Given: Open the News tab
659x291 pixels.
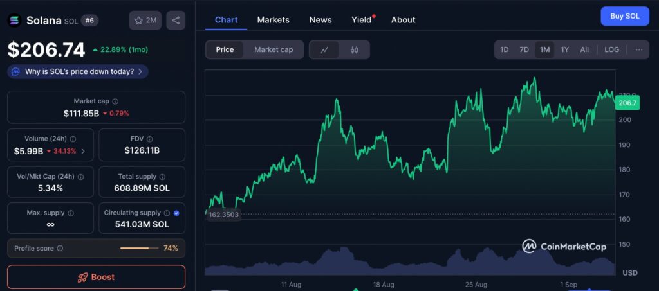Looking at the screenshot, I should 320,20.
